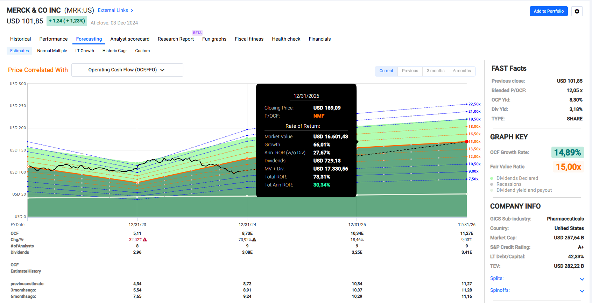Select the 3 months estimate button

pyautogui.click(x=435, y=71)
